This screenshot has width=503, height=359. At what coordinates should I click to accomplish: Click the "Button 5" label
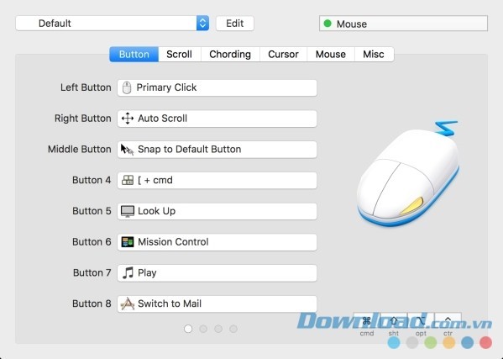(92, 211)
